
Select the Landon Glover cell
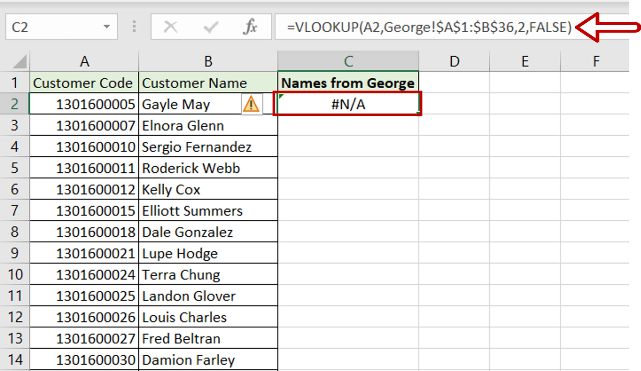208,296
